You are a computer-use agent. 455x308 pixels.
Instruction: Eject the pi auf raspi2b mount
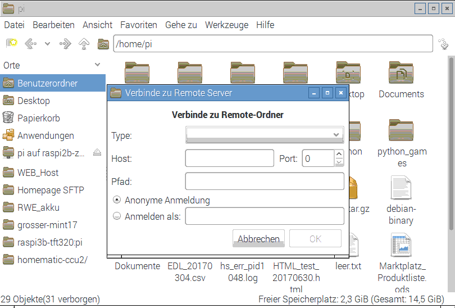97,152
